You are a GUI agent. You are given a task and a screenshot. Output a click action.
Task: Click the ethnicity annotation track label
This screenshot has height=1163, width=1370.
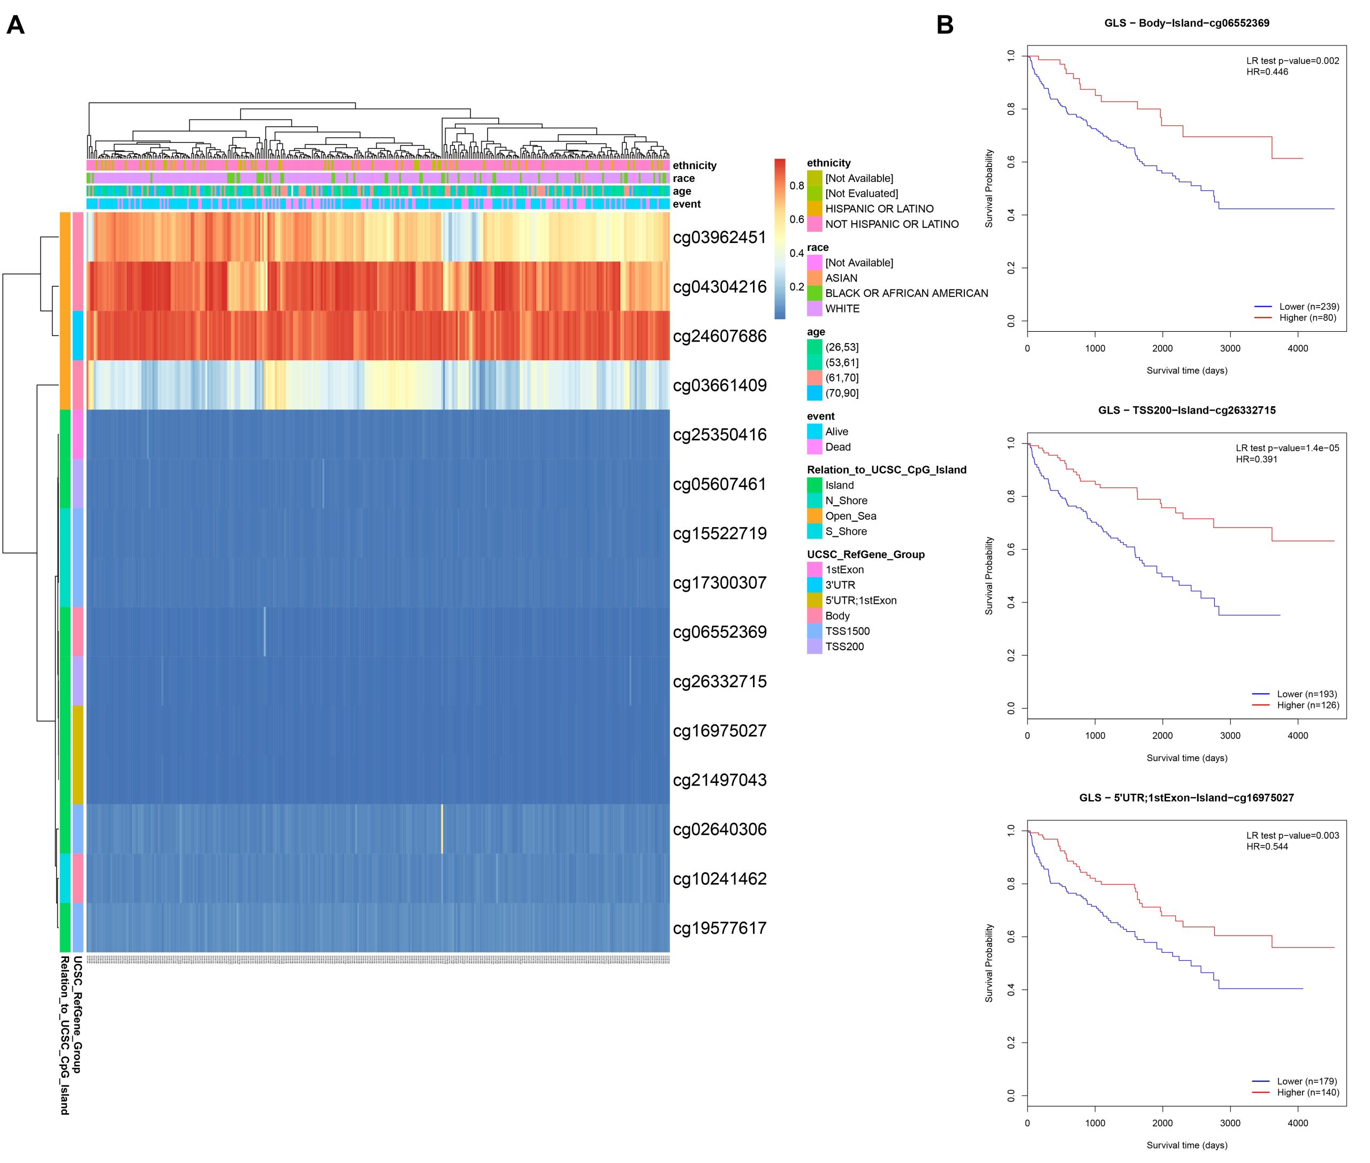point(694,165)
